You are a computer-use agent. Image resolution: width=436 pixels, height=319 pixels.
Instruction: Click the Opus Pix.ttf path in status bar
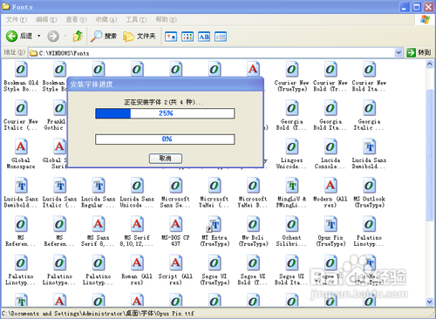[x=98, y=314]
